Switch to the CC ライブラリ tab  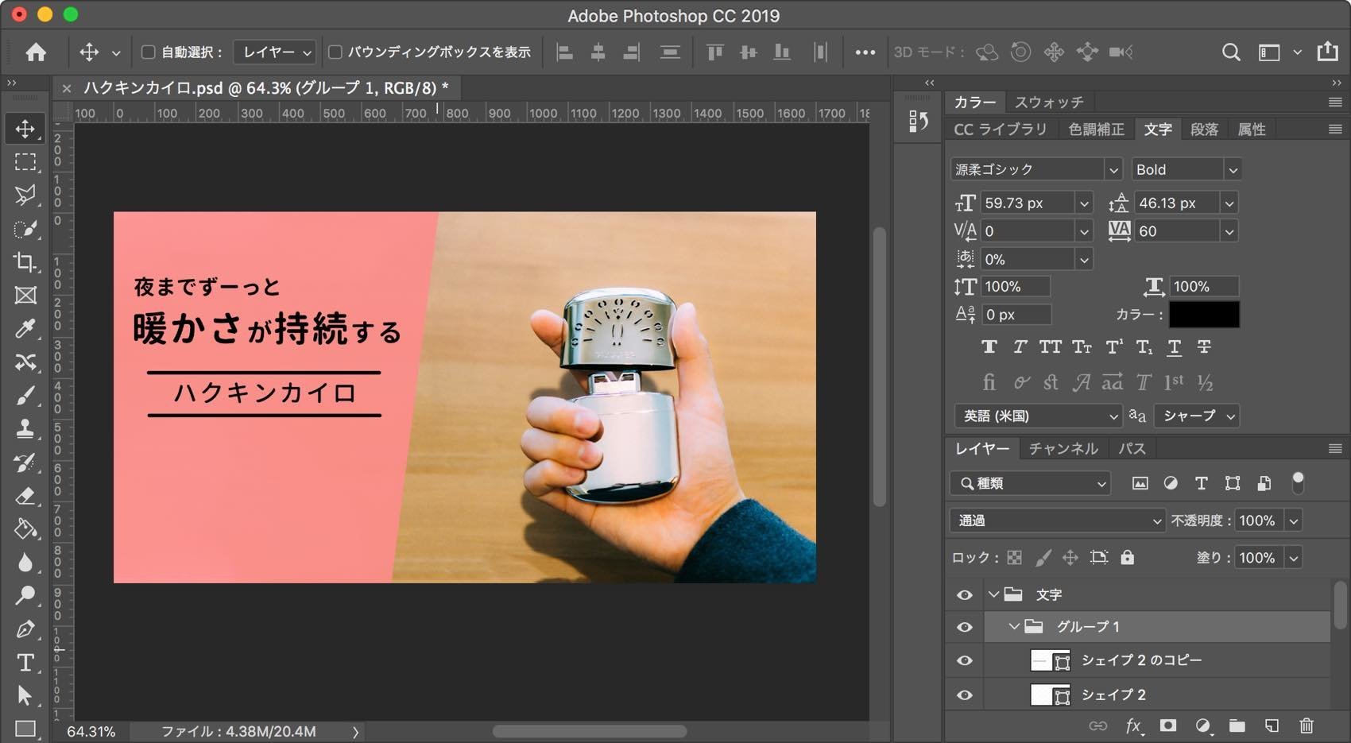1001,130
